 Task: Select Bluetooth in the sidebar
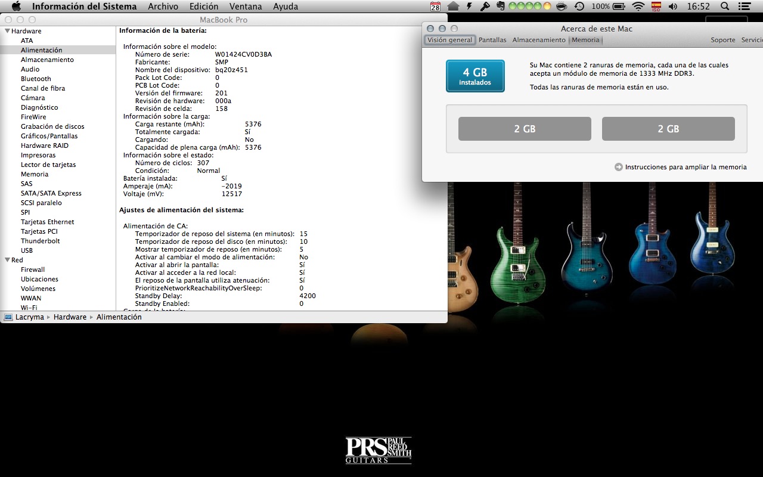click(x=36, y=79)
